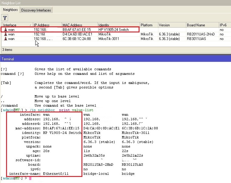Click the Terminal window title bar
Screen dimensions: 231x183
[115, 59]
